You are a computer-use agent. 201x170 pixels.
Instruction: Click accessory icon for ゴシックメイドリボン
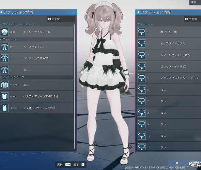[x=142, y=67]
